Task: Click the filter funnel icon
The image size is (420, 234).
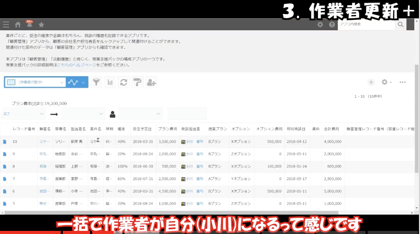Action: (x=96, y=83)
